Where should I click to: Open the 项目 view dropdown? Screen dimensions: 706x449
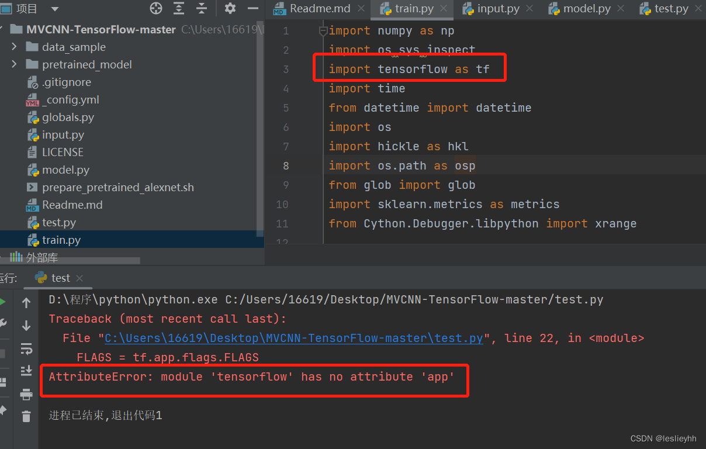point(54,8)
